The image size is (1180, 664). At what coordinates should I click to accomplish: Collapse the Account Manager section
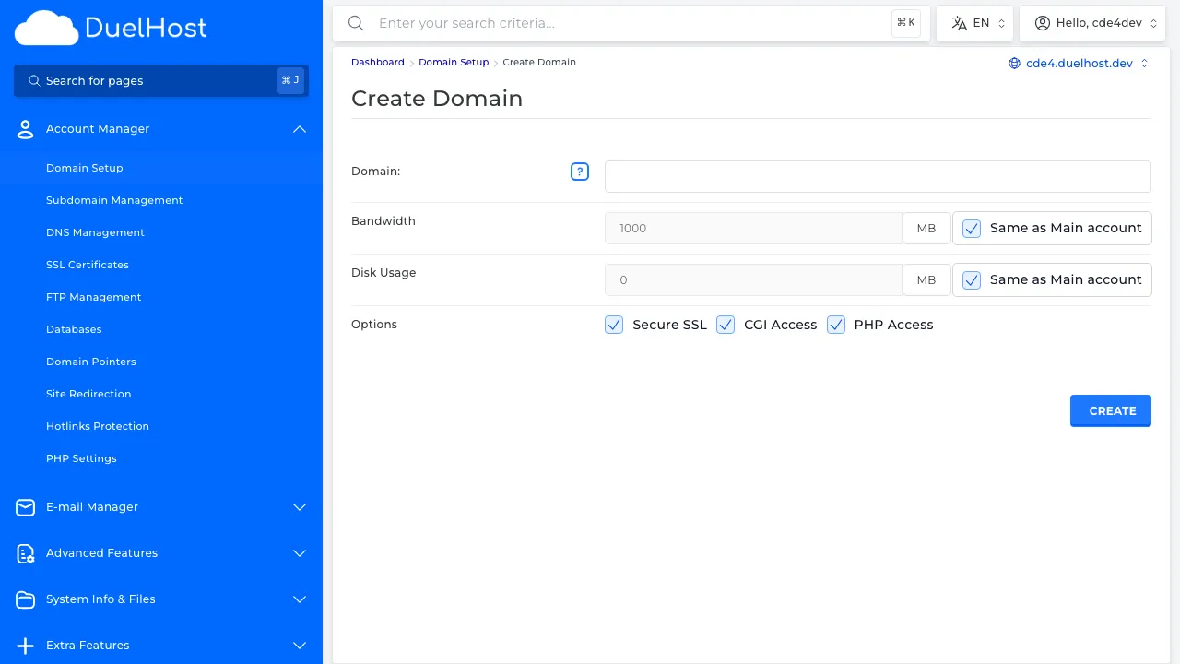[299, 129]
